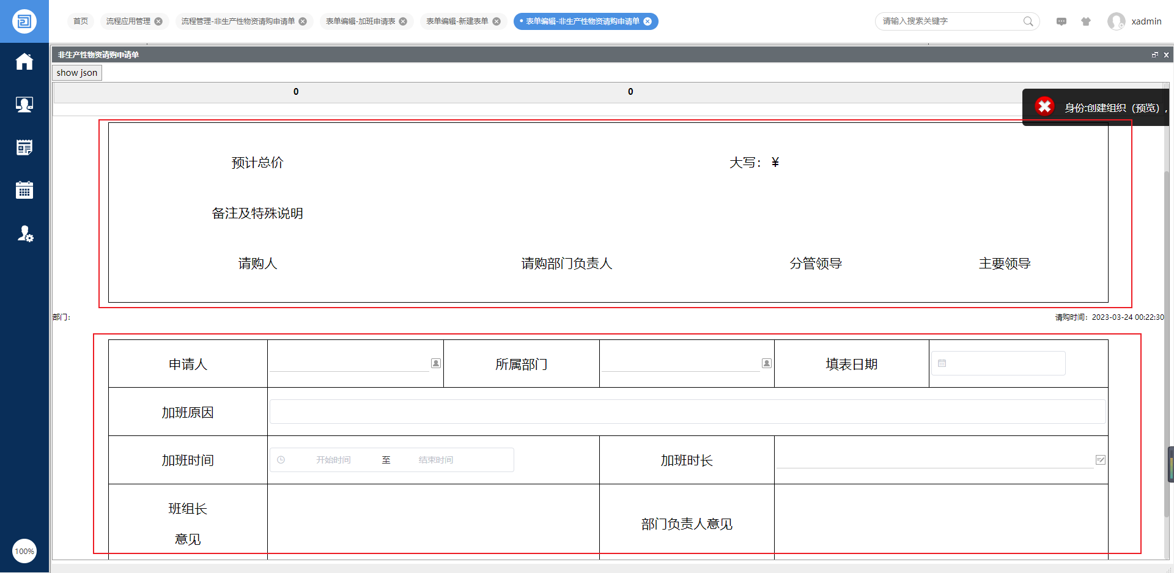The width and height of the screenshot is (1174, 573).
Task: Click the person picker icon for 申请人
Action: coord(436,363)
